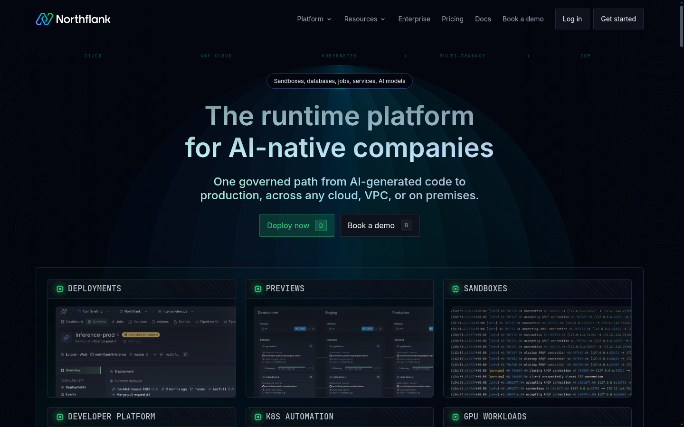Click the SANDBOXES card heading

click(485, 288)
